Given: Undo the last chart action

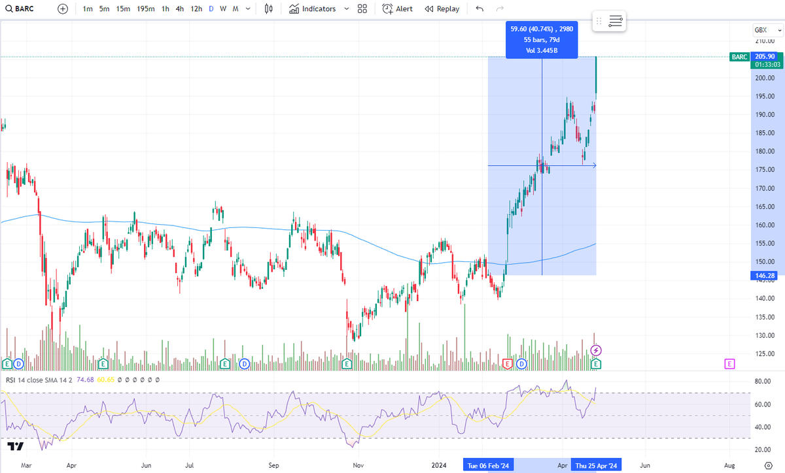Looking at the screenshot, I should coord(480,9).
